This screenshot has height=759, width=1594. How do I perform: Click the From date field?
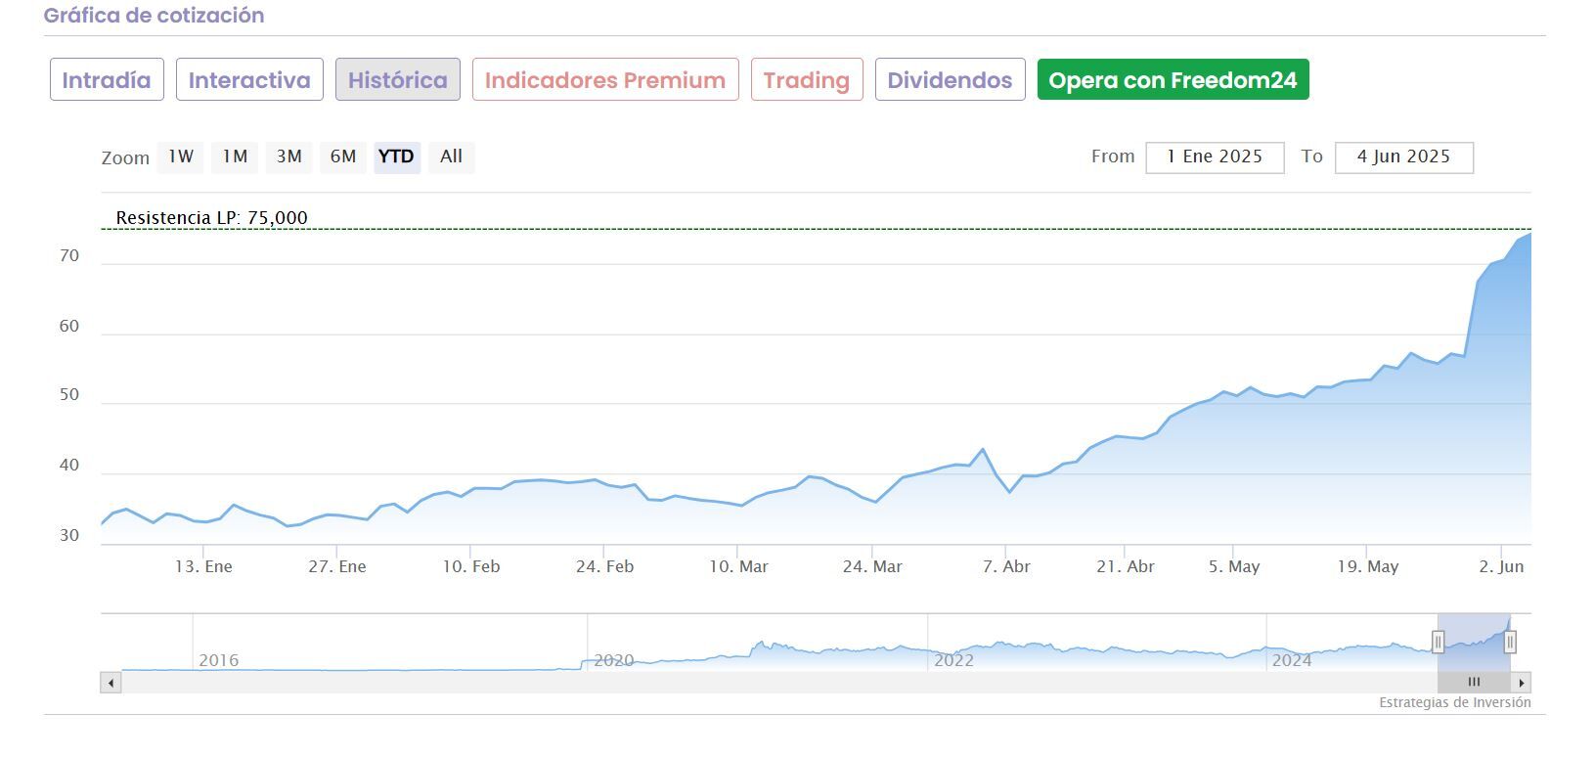click(x=1215, y=157)
